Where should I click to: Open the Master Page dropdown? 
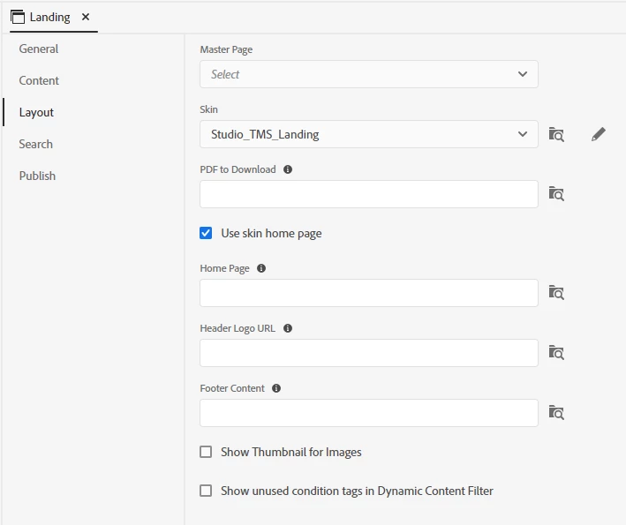369,74
